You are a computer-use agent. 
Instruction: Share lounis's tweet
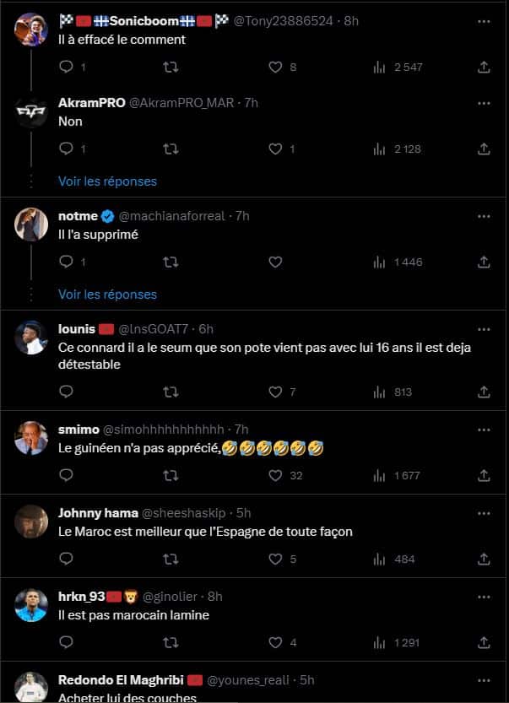pyautogui.click(x=484, y=392)
